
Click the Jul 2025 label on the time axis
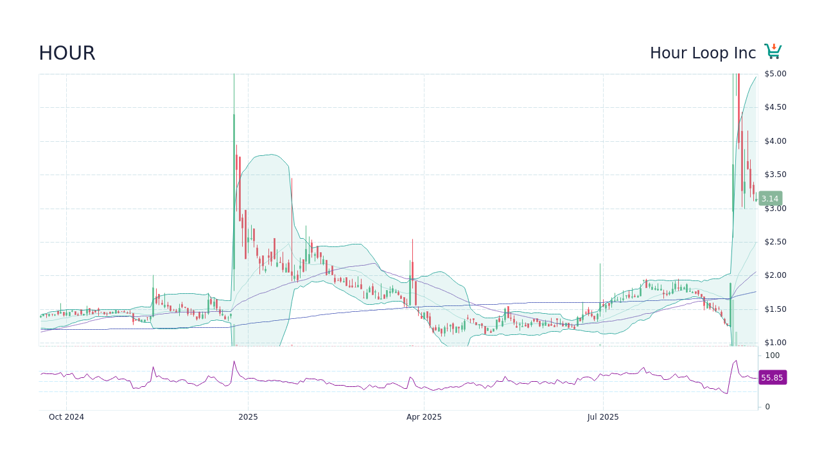pos(603,416)
